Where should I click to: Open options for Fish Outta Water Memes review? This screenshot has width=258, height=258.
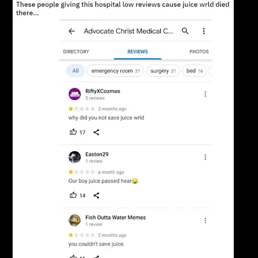pos(205,220)
